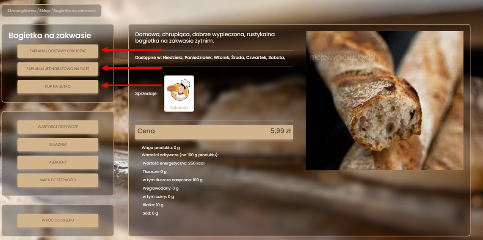Viewport: 483px width, 240px height.
Task: Open the Alergeny section
Action: (x=58, y=162)
